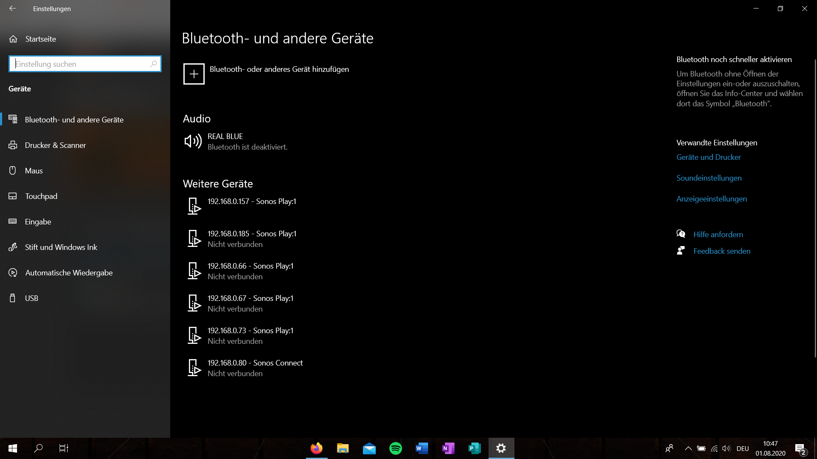Viewport: 817px width, 459px height.
Task: Open Drucker & Scanner settings
Action: (x=55, y=145)
